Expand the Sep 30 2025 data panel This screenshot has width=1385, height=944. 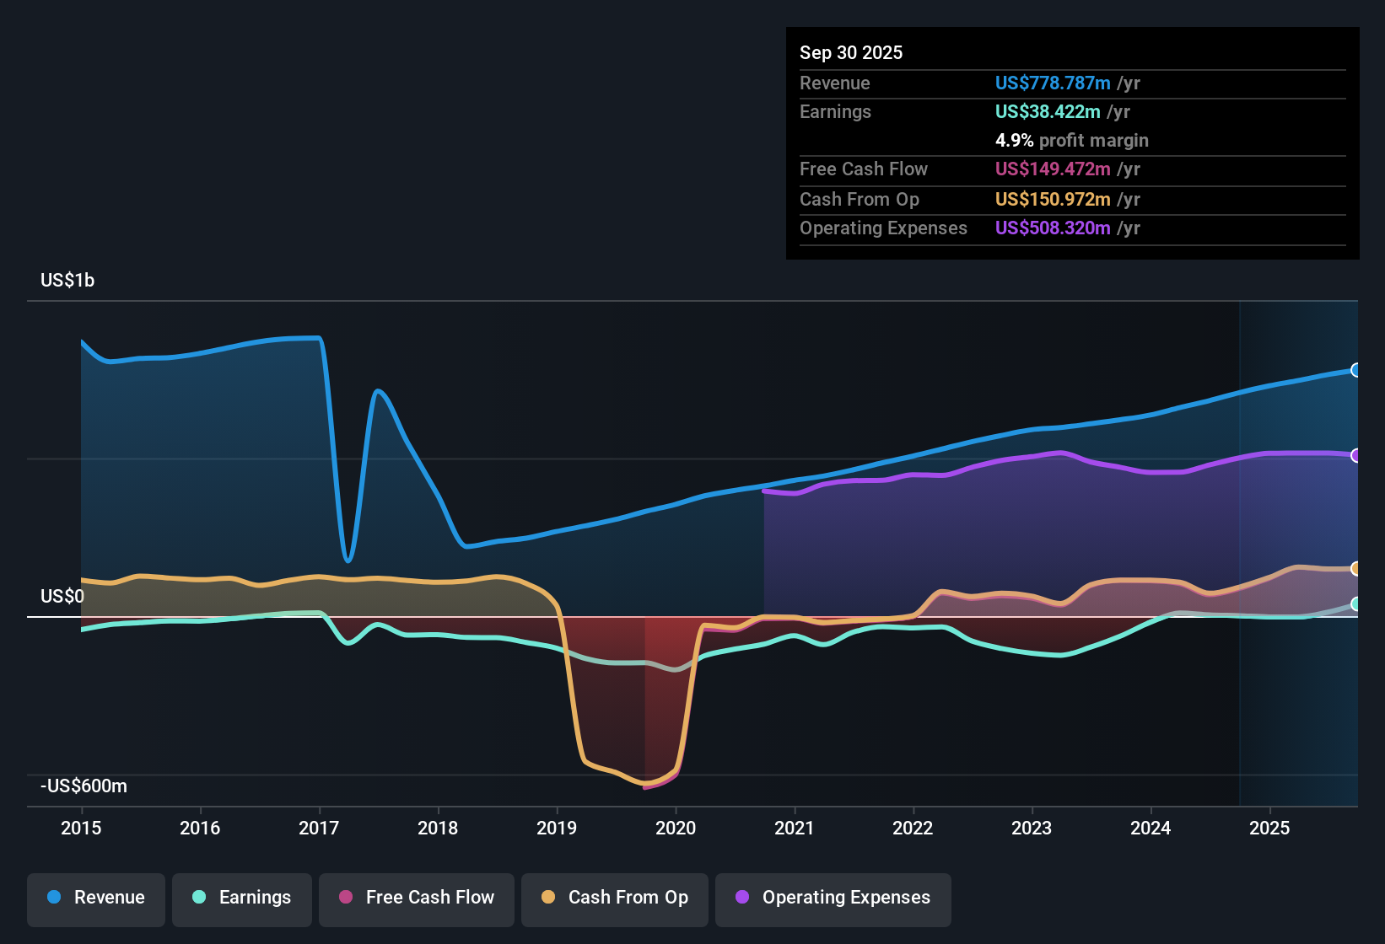pos(851,52)
